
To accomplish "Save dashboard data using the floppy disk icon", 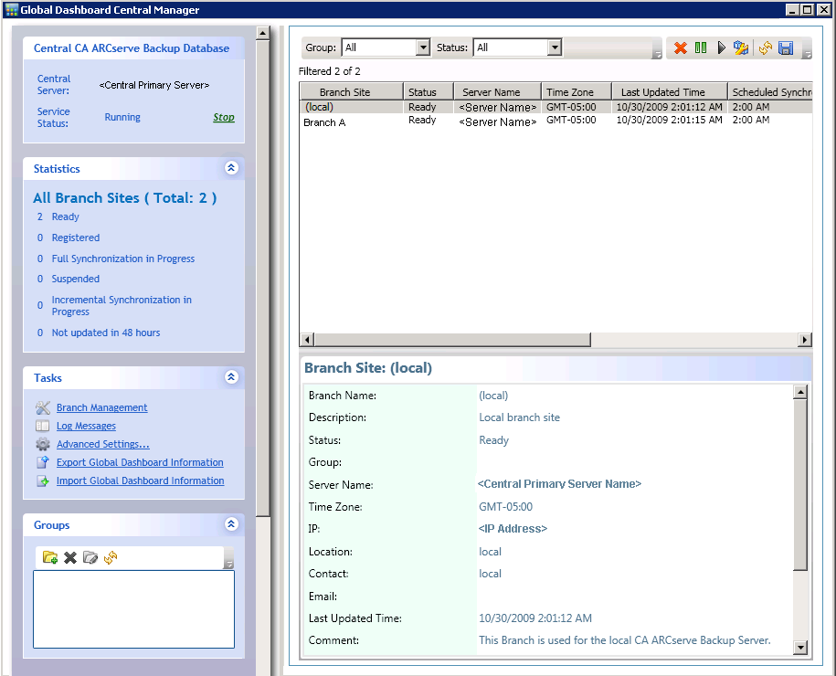I will (x=786, y=48).
